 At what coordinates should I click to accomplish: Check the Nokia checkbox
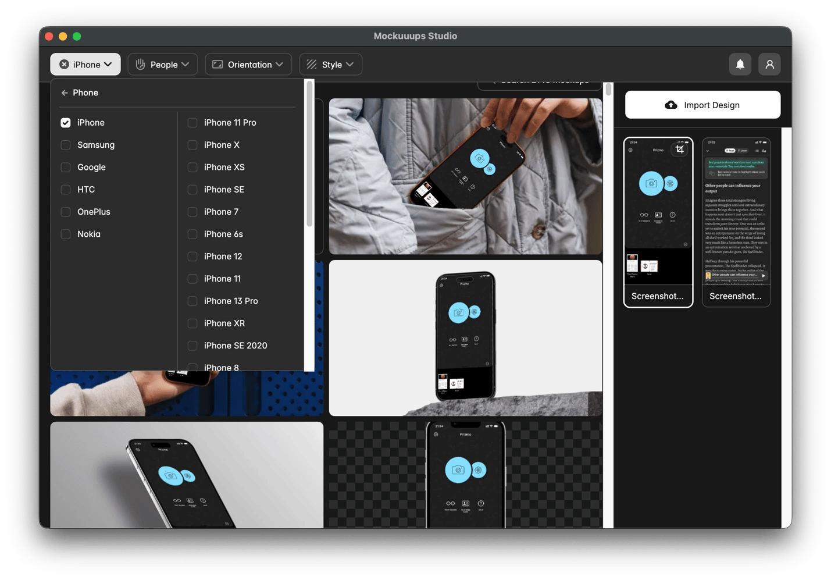(x=66, y=234)
